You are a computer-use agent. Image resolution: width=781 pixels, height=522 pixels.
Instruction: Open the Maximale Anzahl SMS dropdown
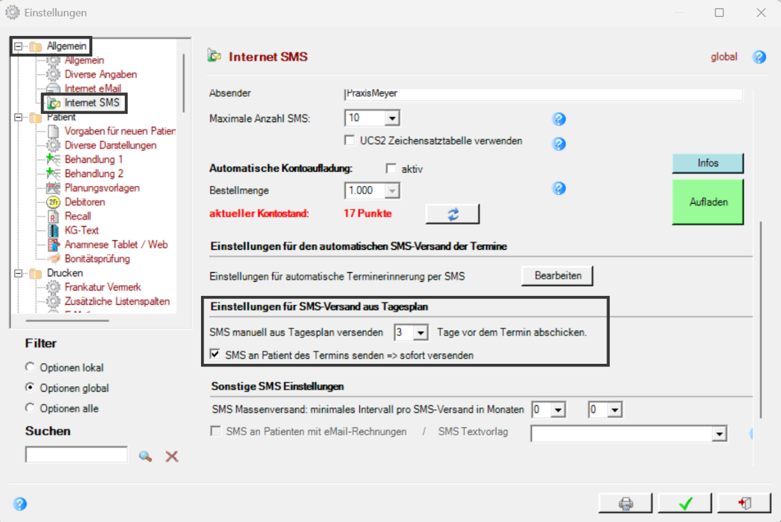392,118
